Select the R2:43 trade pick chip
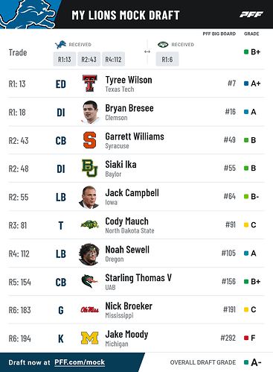The height and width of the screenshot is (372, 273). [89, 59]
